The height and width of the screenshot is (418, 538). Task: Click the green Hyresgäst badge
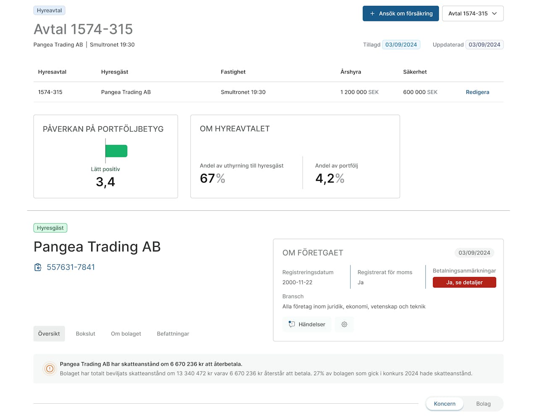(50, 228)
